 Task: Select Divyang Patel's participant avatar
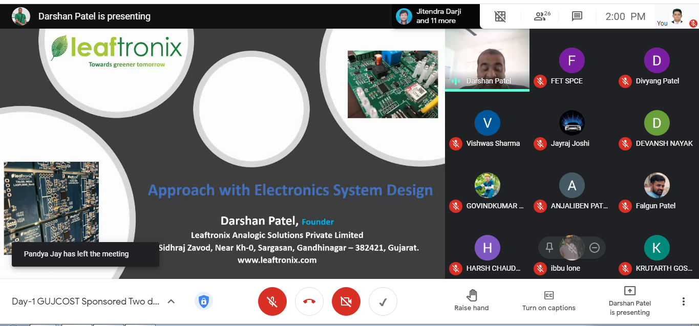(656, 60)
